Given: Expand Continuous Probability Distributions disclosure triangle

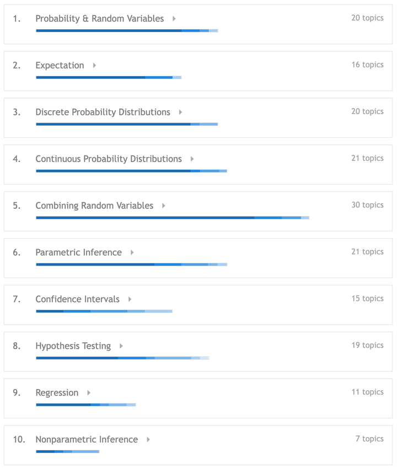Looking at the screenshot, I should click(x=192, y=159).
